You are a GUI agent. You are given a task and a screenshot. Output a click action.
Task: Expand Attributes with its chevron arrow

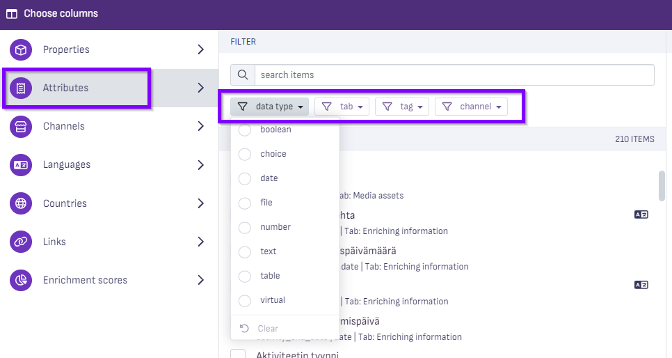[200, 88]
